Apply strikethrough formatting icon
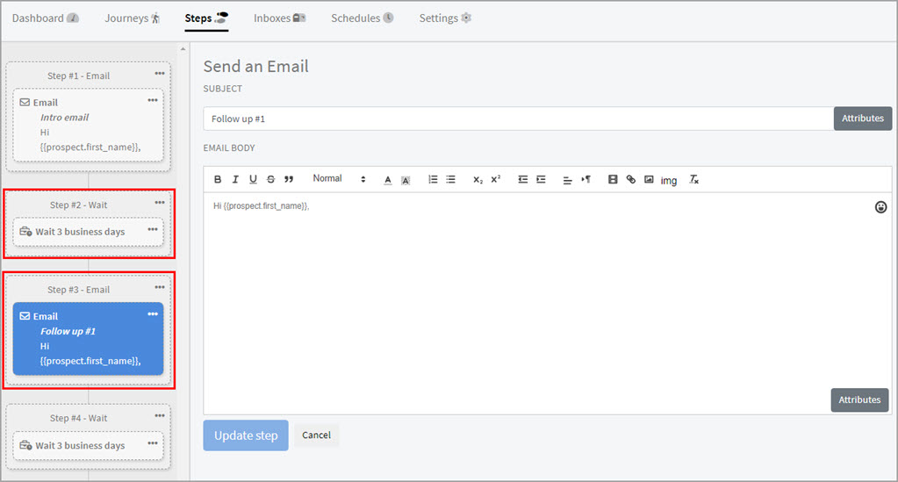 [270, 180]
